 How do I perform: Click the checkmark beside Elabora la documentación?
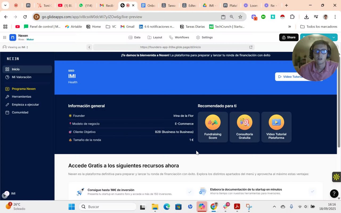[x=312, y=191]
